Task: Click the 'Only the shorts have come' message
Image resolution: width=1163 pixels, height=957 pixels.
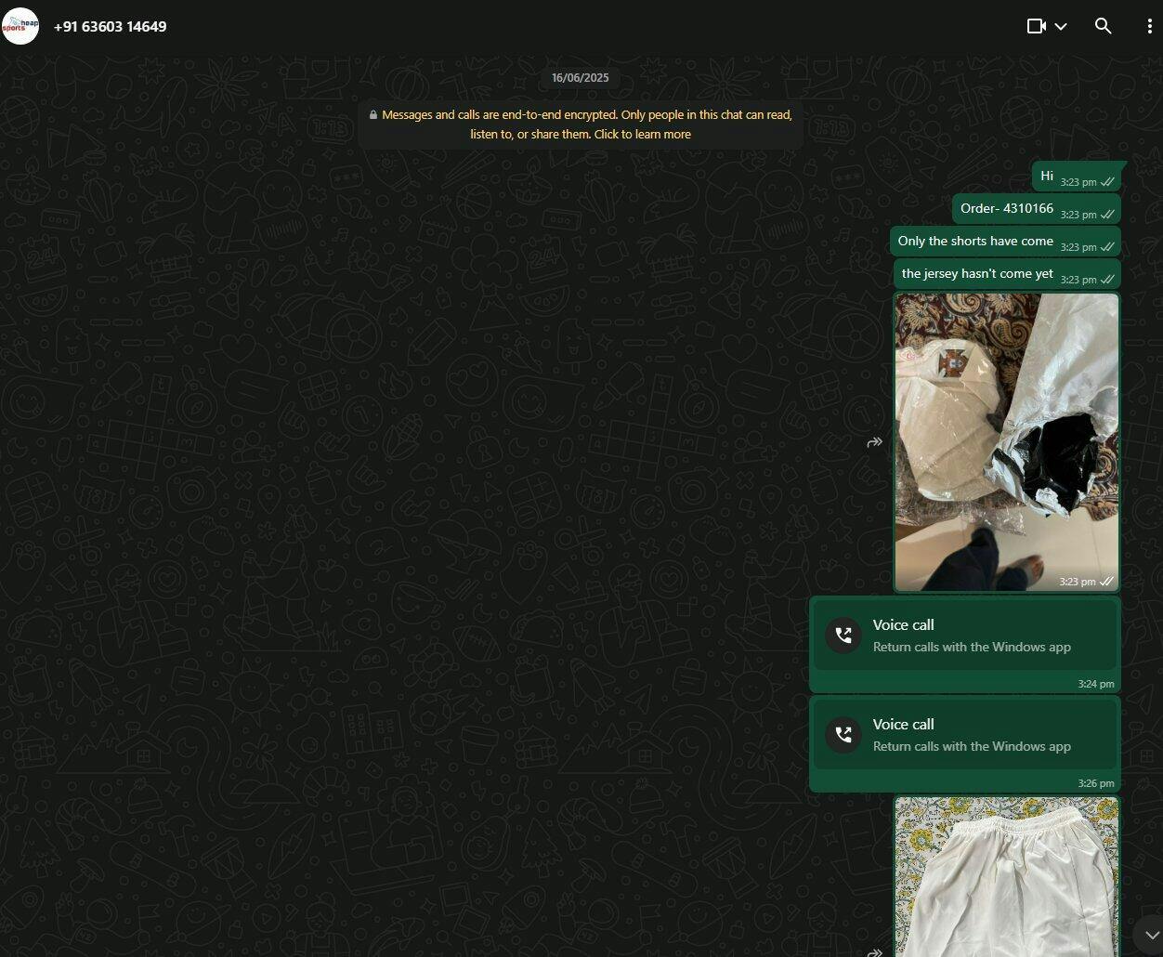Action: (x=975, y=242)
